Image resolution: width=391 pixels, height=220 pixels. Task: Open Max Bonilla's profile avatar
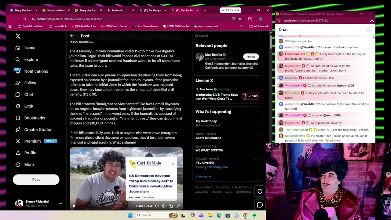pos(199,57)
